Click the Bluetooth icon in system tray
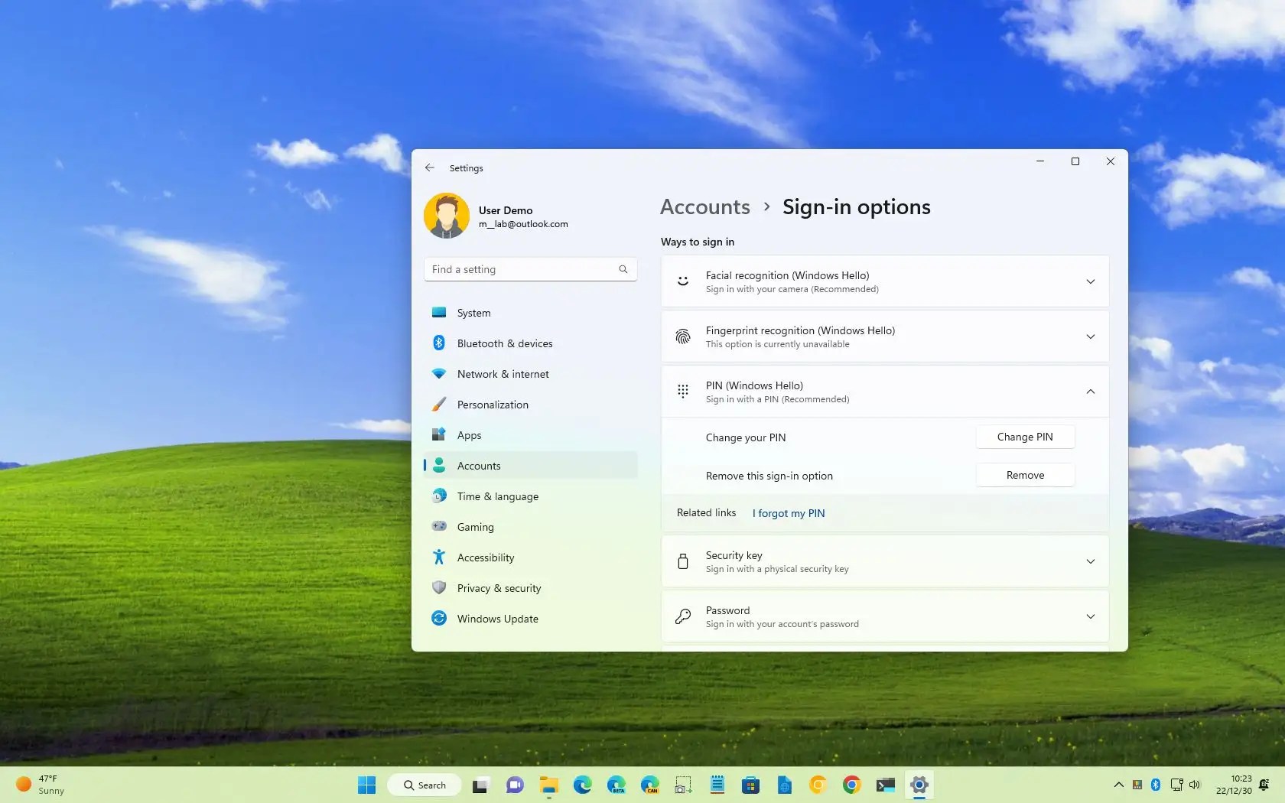1285x803 pixels. point(1155,785)
